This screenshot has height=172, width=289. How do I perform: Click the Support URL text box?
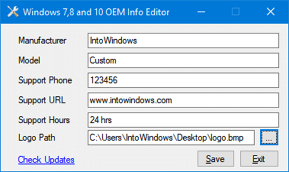(184, 100)
